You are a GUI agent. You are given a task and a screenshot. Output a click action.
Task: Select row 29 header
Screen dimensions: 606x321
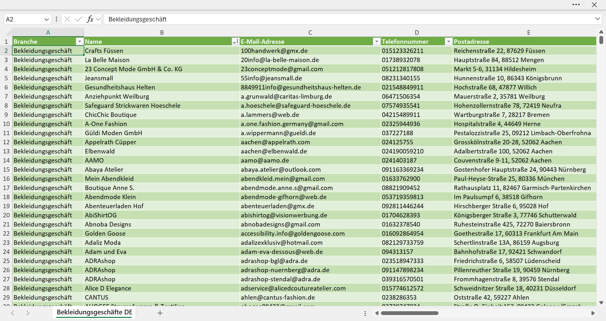tap(6, 297)
